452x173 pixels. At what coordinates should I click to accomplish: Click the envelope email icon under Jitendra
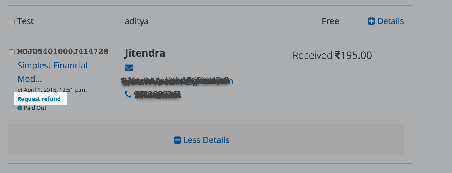[129, 68]
